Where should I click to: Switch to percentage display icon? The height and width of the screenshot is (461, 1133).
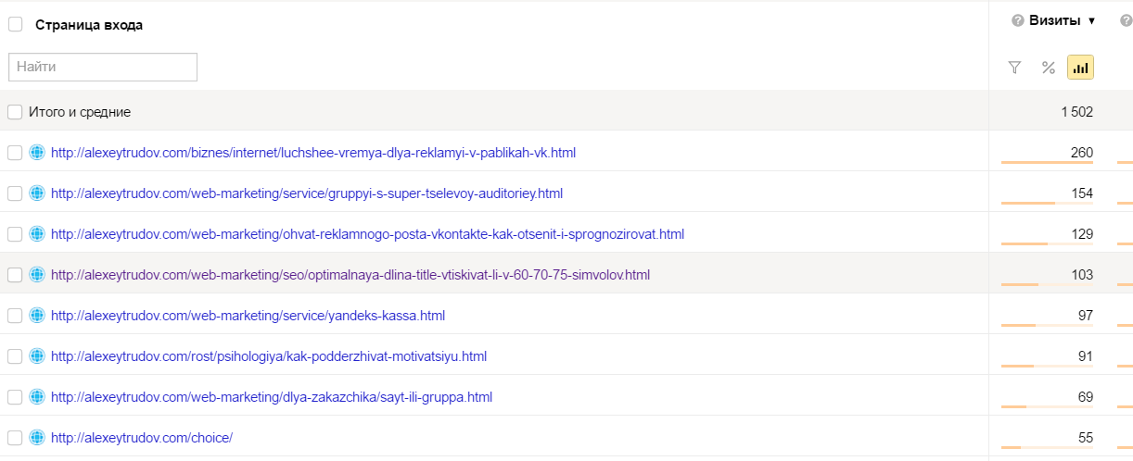coord(1048,67)
